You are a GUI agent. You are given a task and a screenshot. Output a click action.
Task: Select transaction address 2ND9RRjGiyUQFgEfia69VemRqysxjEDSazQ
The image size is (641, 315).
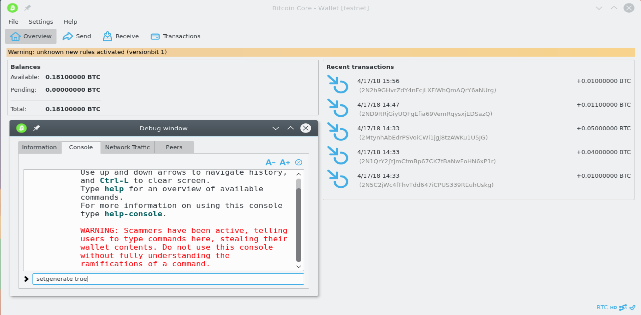(426, 114)
